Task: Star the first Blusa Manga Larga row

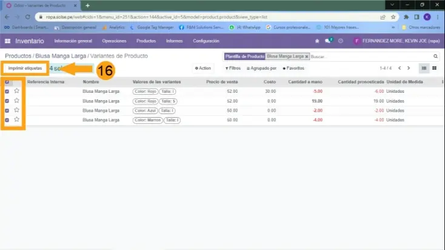Action: click(x=16, y=91)
